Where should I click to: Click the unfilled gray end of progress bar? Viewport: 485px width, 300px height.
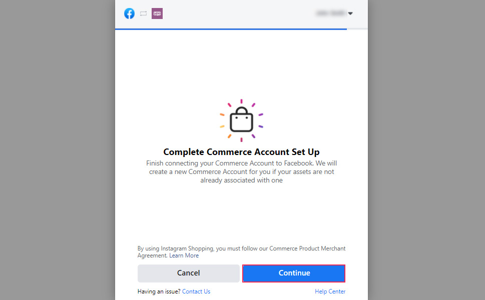(x=357, y=29)
